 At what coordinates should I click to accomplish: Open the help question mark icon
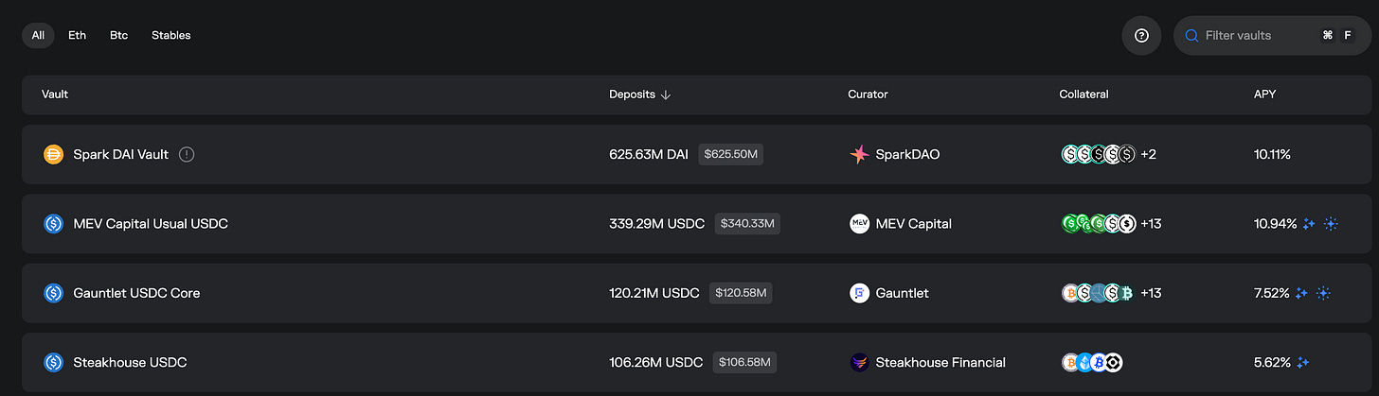[x=1141, y=35]
